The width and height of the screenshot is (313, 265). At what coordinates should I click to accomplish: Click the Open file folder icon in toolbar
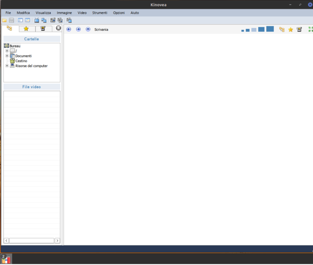coord(4,20)
